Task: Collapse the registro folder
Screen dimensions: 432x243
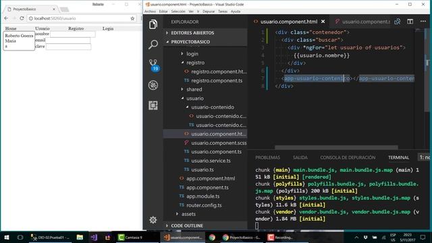Action: pos(195,63)
